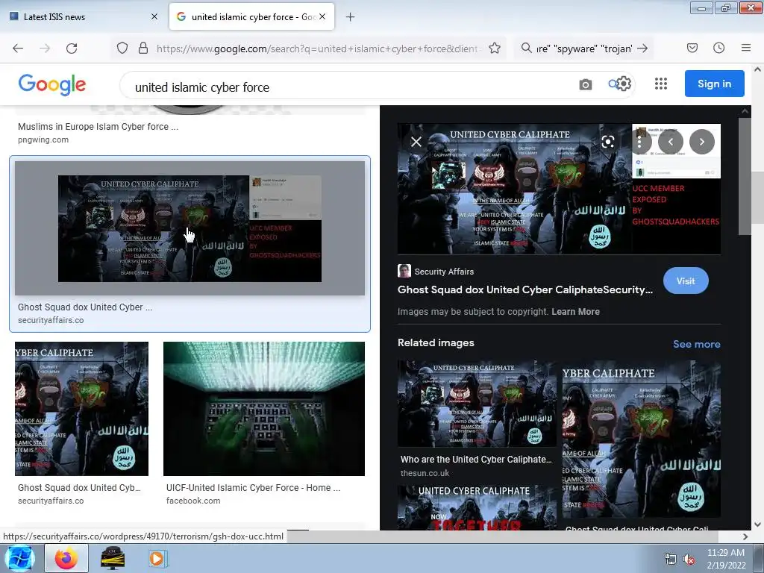Open the three-dot options on preview

tap(639, 142)
